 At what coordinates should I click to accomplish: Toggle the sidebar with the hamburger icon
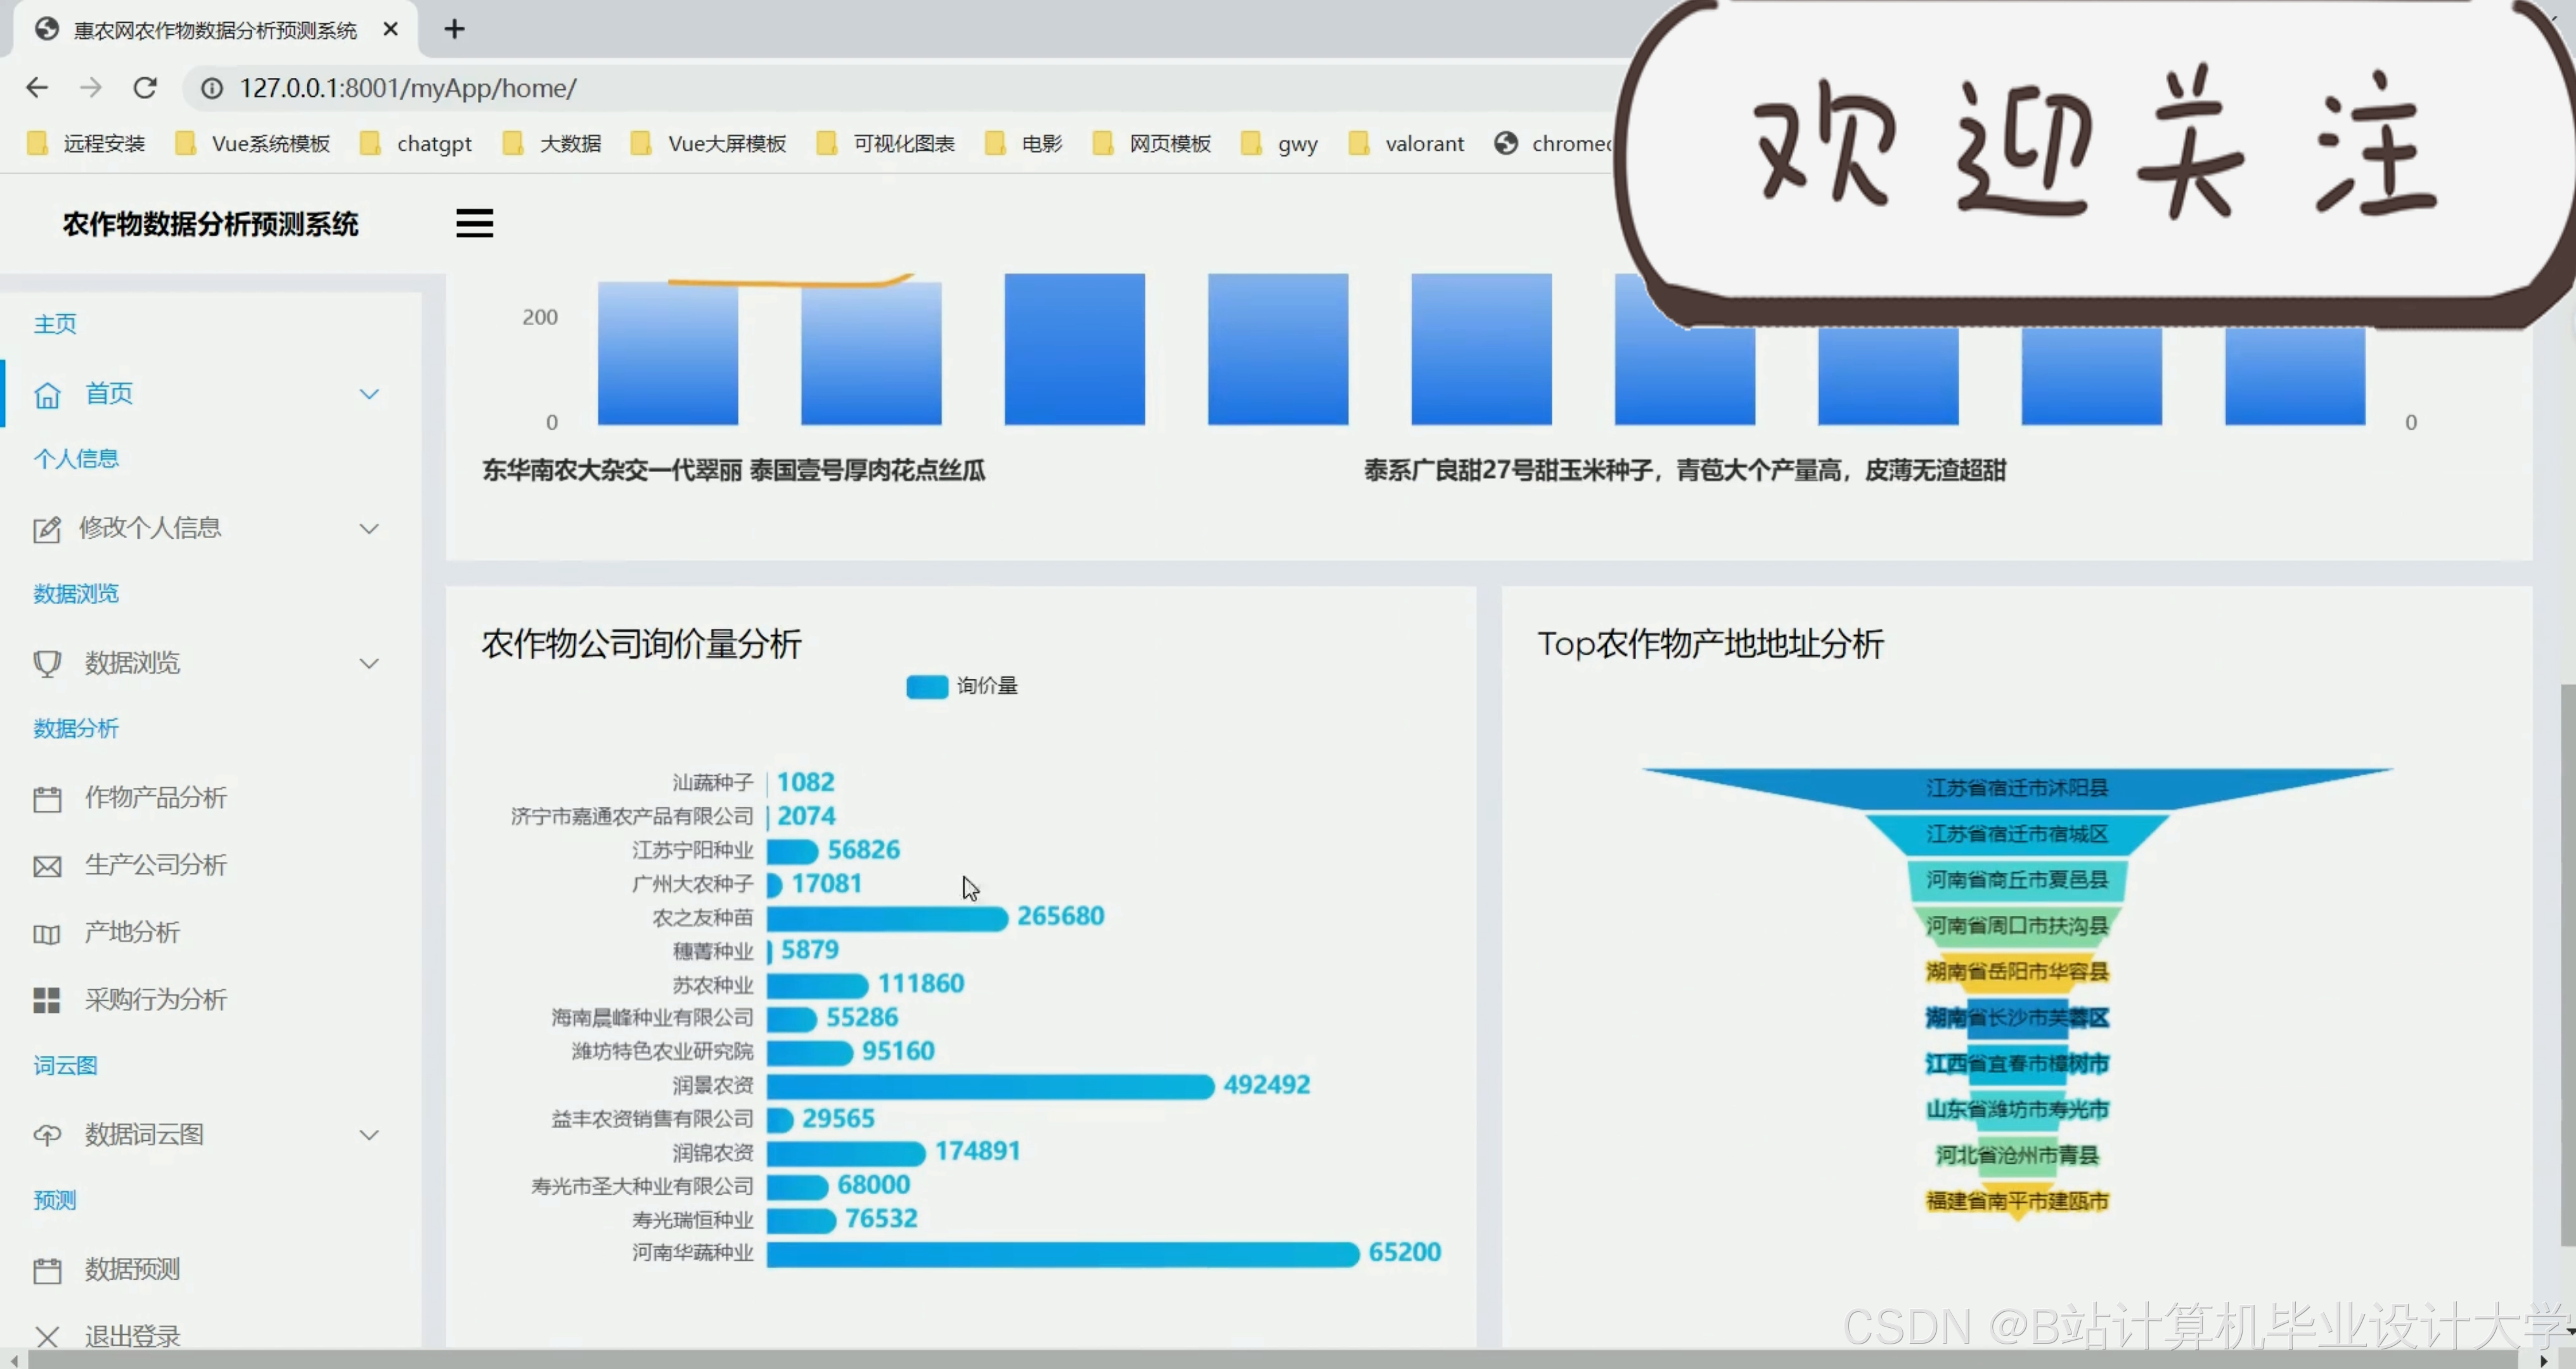(x=474, y=222)
